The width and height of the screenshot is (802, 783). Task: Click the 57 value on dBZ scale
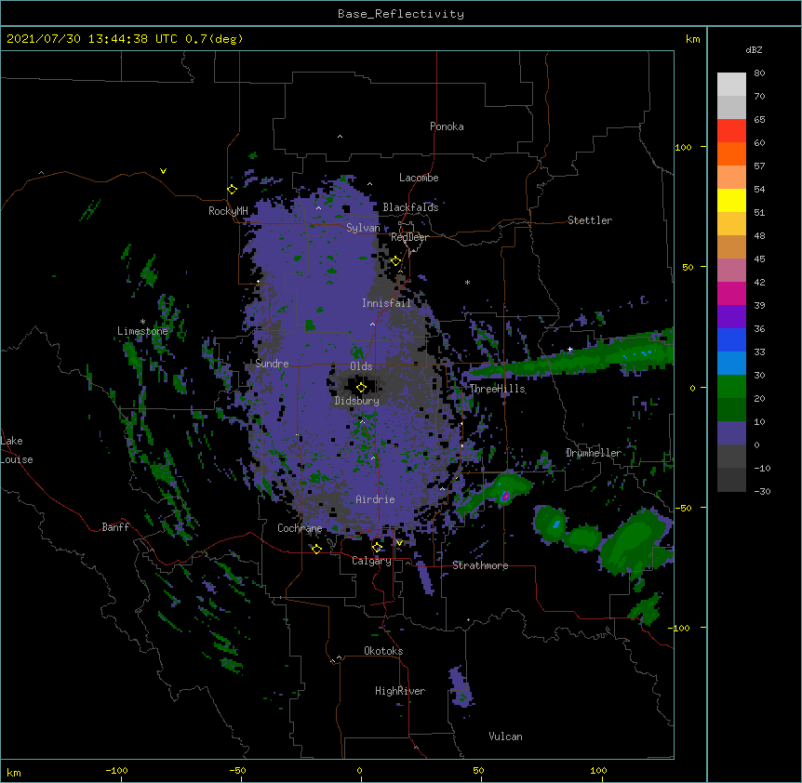(x=759, y=166)
